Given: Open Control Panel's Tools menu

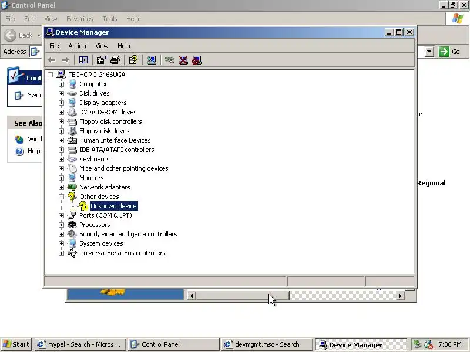Looking at the screenshot, I should click(110, 19).
